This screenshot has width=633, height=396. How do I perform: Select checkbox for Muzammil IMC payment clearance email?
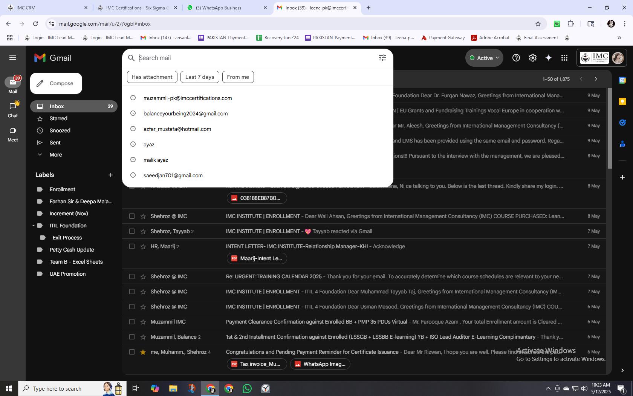point(131,322)
